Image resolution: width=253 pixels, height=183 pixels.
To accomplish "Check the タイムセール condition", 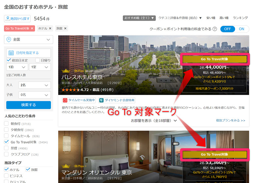I will tap(6, 136).
